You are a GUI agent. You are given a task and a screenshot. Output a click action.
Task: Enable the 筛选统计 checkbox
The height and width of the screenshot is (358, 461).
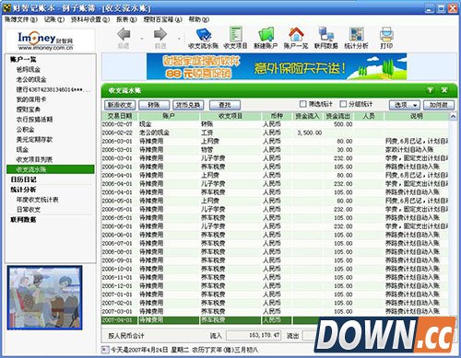[302, 104]
